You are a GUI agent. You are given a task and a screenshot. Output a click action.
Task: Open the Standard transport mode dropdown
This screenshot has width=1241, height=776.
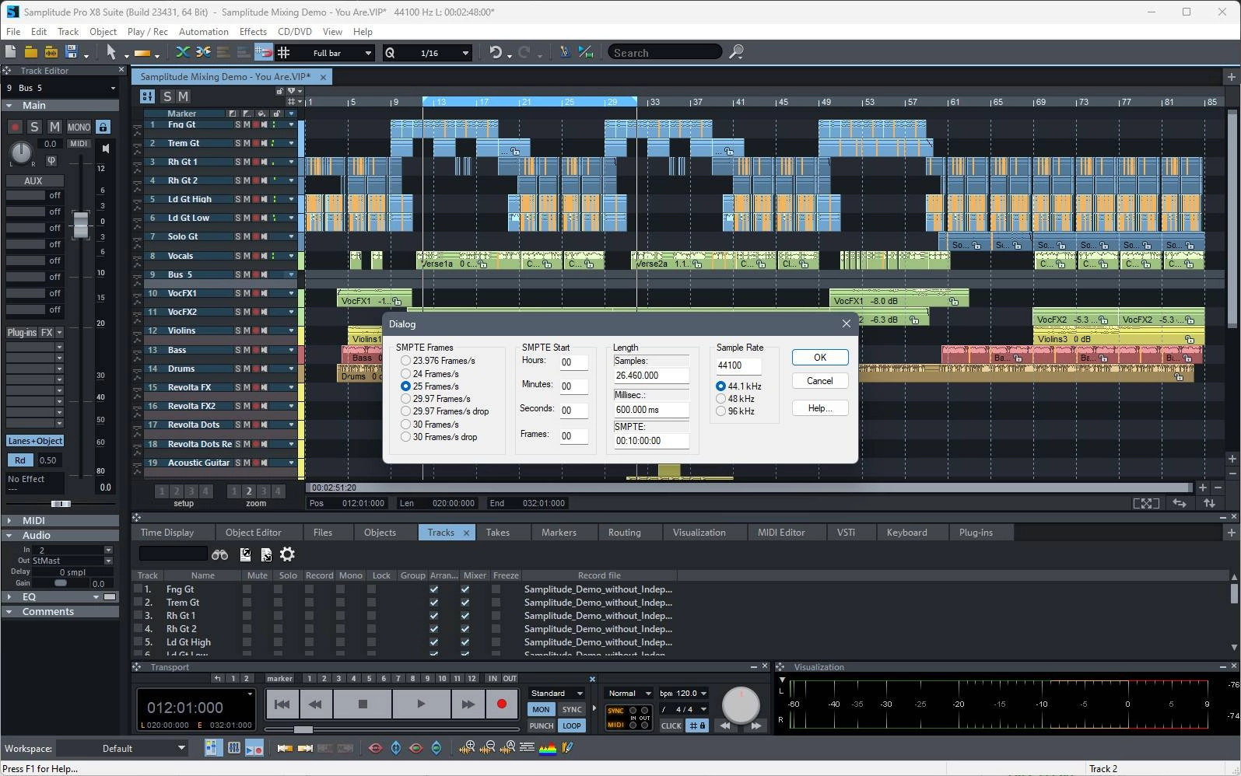point(556,693)
